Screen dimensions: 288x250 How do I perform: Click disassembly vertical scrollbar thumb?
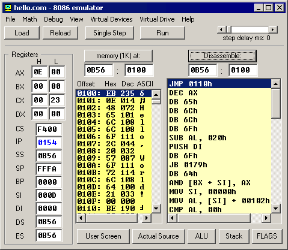click(275, 104)
